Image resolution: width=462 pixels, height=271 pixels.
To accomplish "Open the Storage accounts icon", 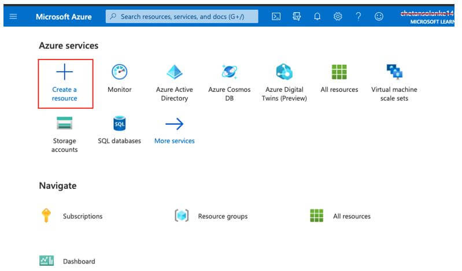I will [65, 123].
